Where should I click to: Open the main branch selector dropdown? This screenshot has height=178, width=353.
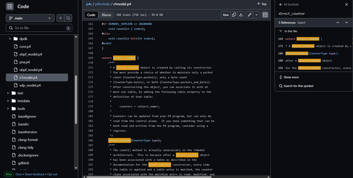coord(30,18)
